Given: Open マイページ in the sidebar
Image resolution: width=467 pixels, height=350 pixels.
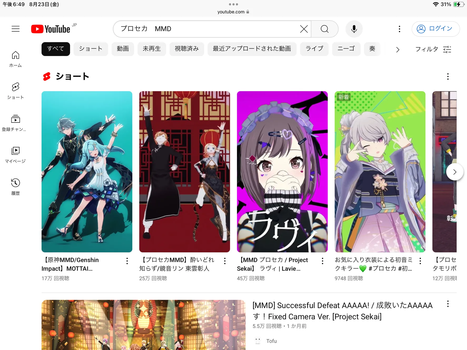Looking at the screenshot, I should pyautogui.click(x=15, y=155).
